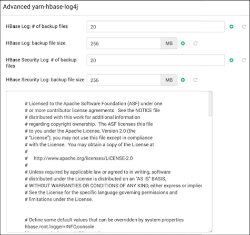Click line '# WITHOUT WARRANTIES OR CONDITIONS OF ANY KIND'
The width and height of the screenshot is (250, 235).
[x=113, y=186]
